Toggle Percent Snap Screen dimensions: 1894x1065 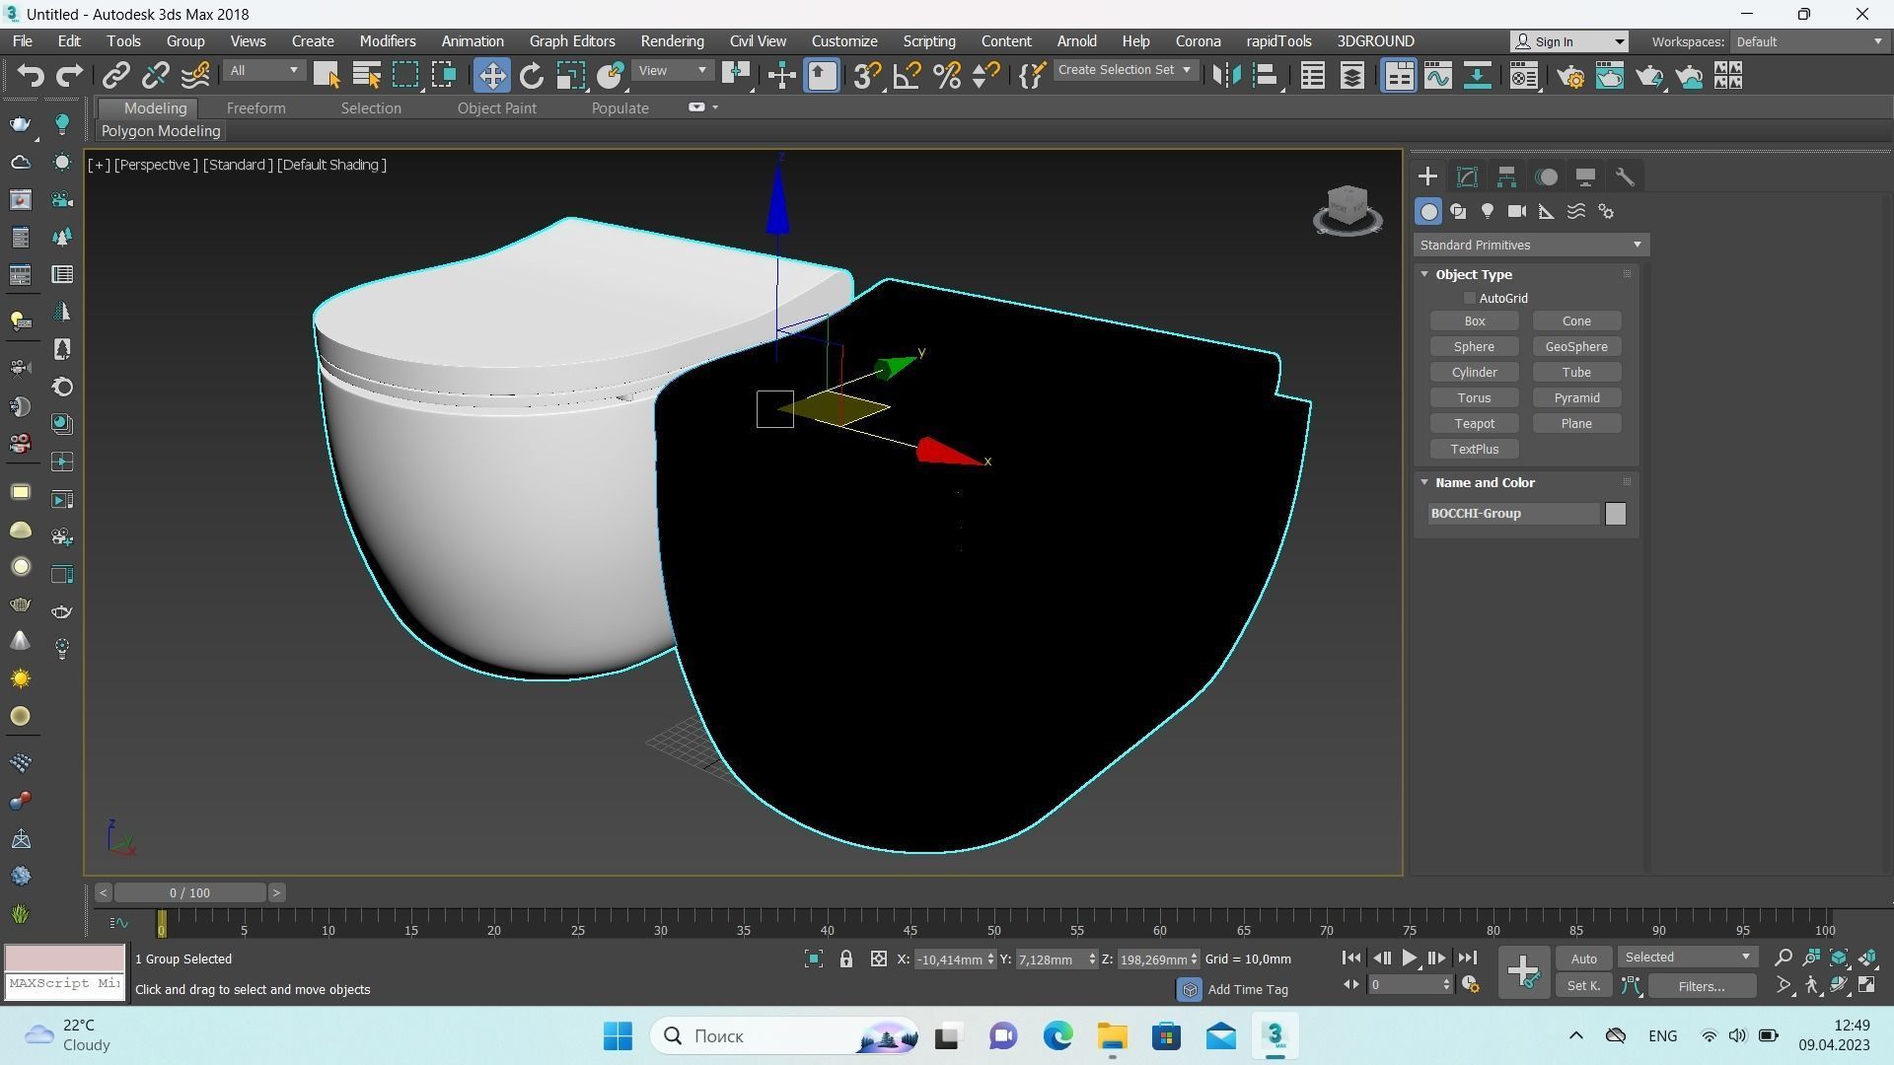point(947,76)
